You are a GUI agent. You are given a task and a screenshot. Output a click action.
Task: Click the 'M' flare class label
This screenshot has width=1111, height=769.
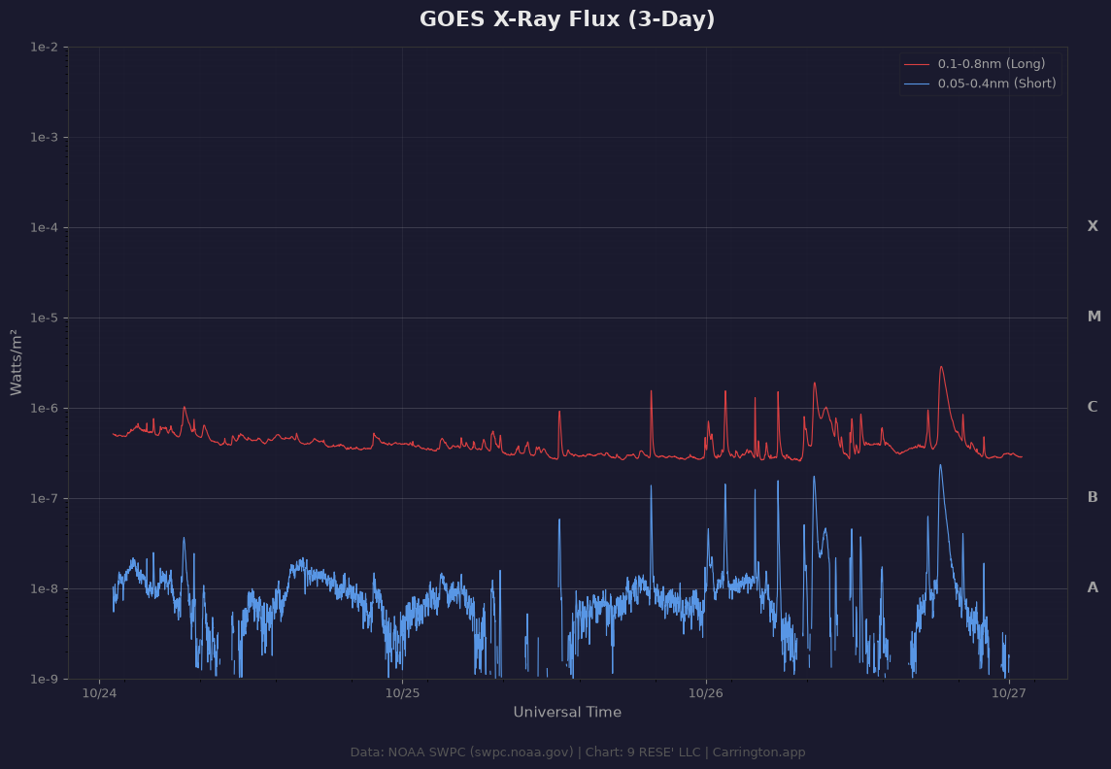pos(1094,317)
